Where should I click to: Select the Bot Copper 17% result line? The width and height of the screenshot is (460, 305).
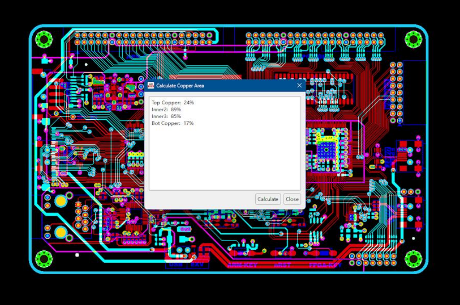(x=172, y=123)
